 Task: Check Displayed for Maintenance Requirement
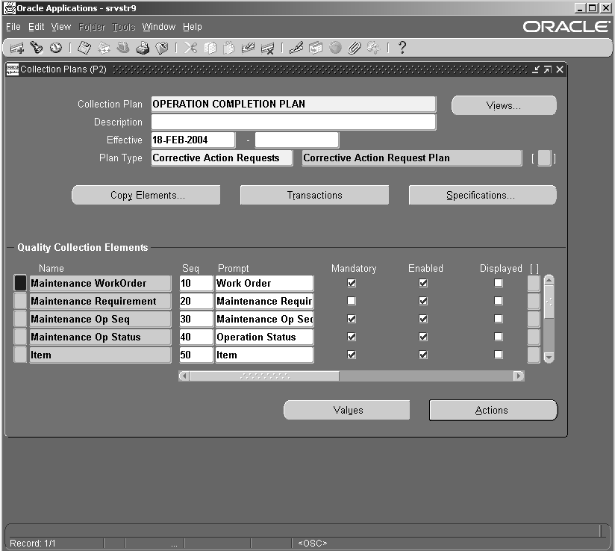pos(499,301)
